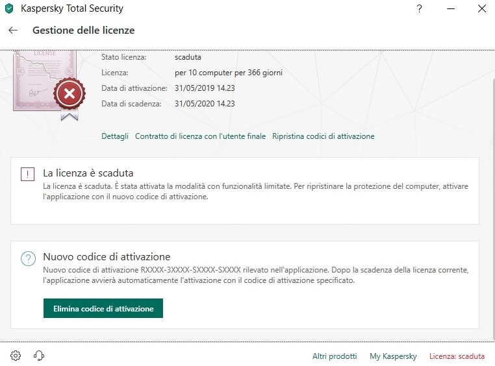Image resolution: width=495 pixels, height=366 pixels.
Task: Open Contratto di licenza con l'utente finale
Action: (200, 136)
